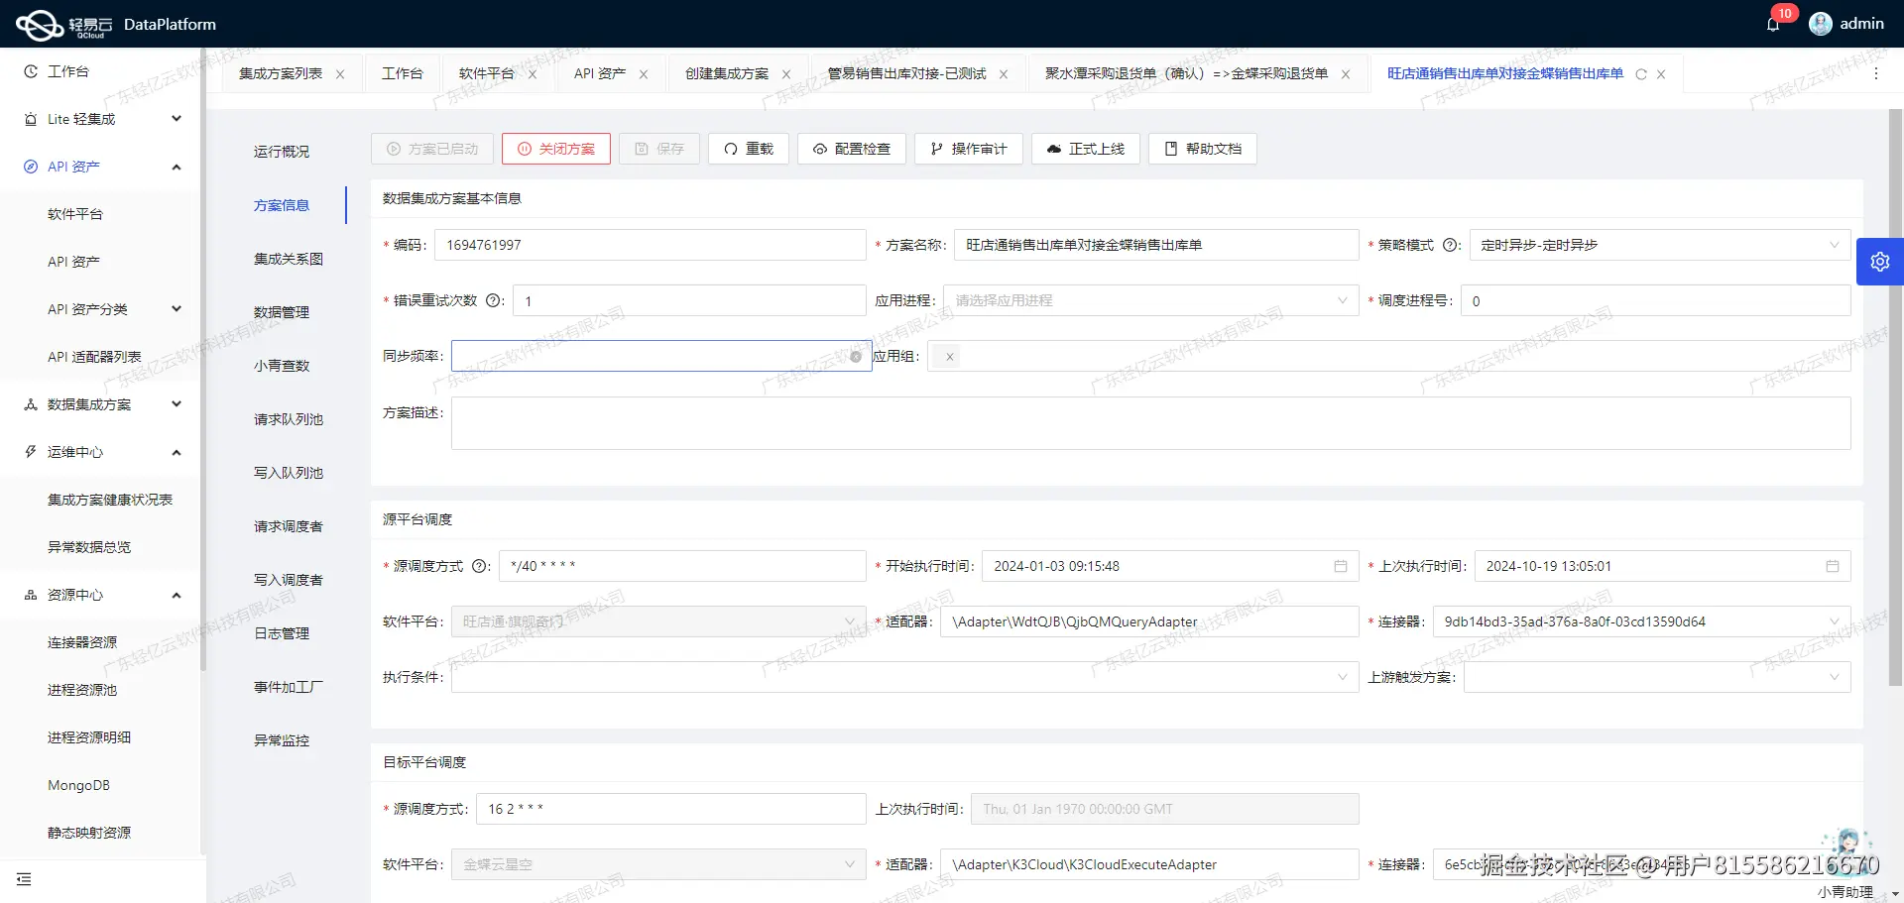The image size is (1904, 903).
Task: Collapse the API 资产 sidebar group
Action: pyautogui.click(x=177, y=167)
